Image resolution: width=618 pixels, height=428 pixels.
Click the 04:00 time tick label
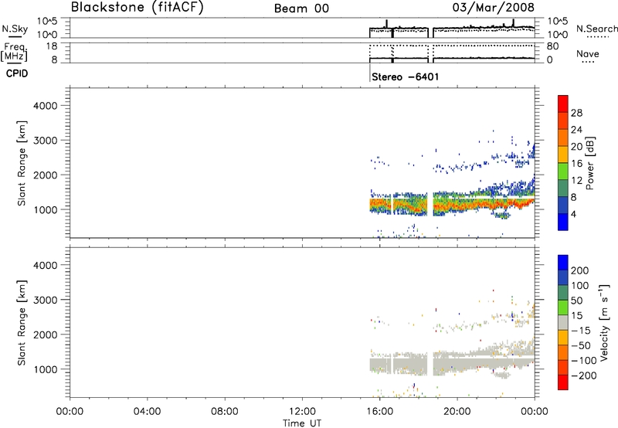148,412
